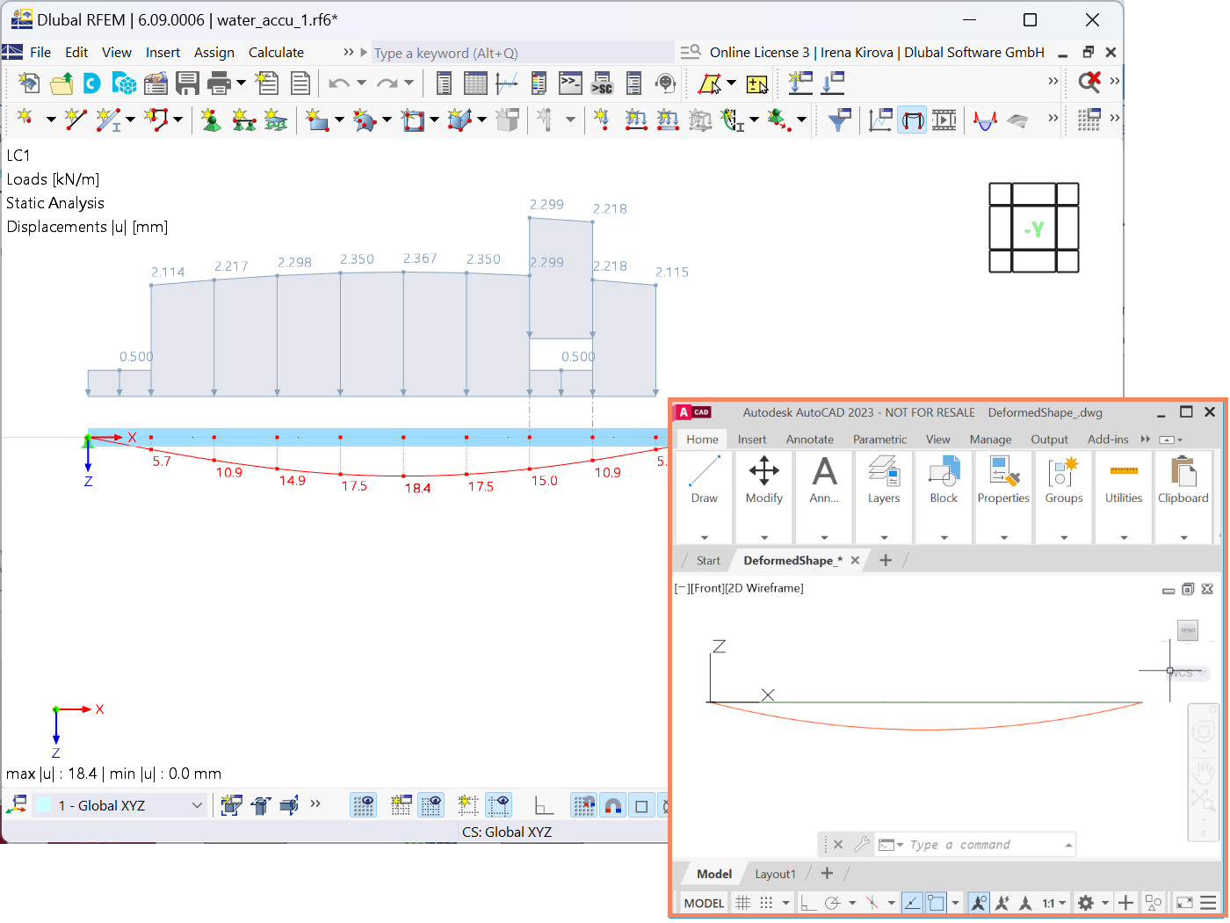The width and height of the screenshot is (1230, 923).
Task: Toggle grid display in AutoCAD status bar
Action: [x=742, y=903]
